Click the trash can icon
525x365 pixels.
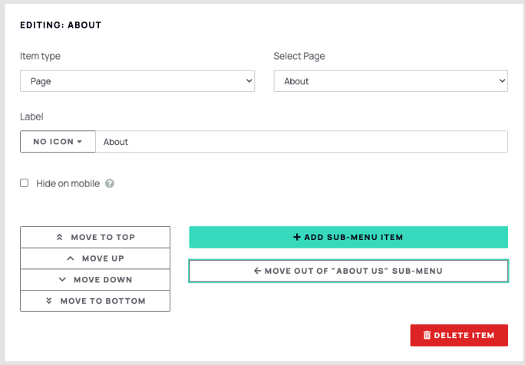click(427, 335)
